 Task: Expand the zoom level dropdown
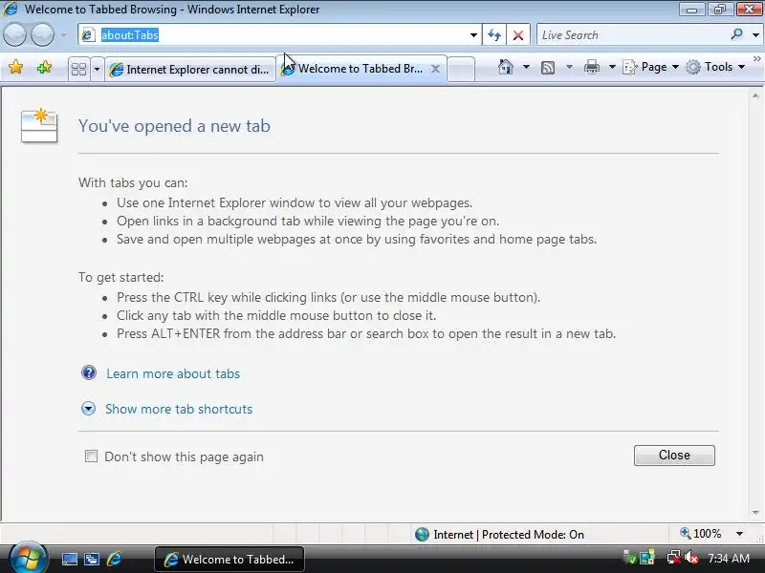(x=739, y=534)
